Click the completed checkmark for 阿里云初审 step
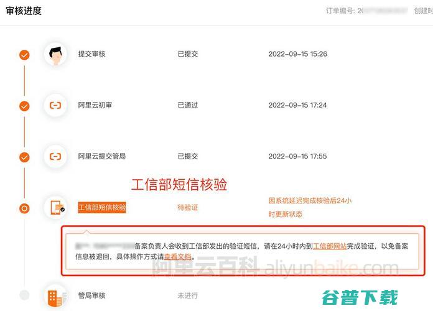Viewport: 433px width, 311px height. pyautogui.click(x=24, y=106)
